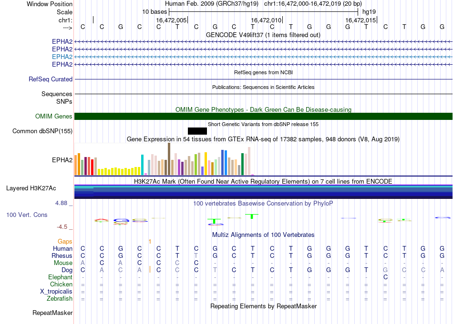Click the layered H3K27Ac blue signal band
Screen dimensions: 453x324
click(x=263, y=190)
